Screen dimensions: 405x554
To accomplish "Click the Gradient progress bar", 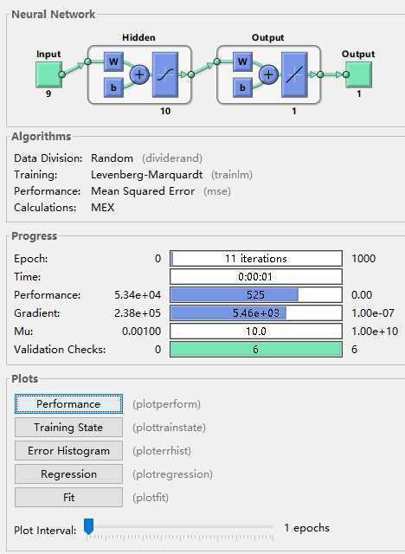I will (256, 312).
